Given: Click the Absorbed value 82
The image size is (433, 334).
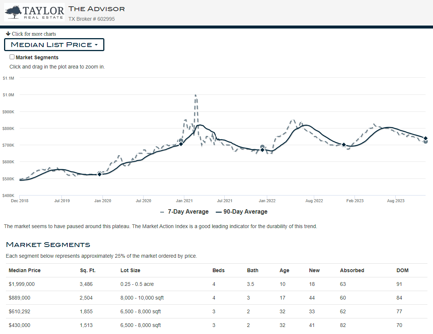Looking at the screenshot, I should [343, 325].
